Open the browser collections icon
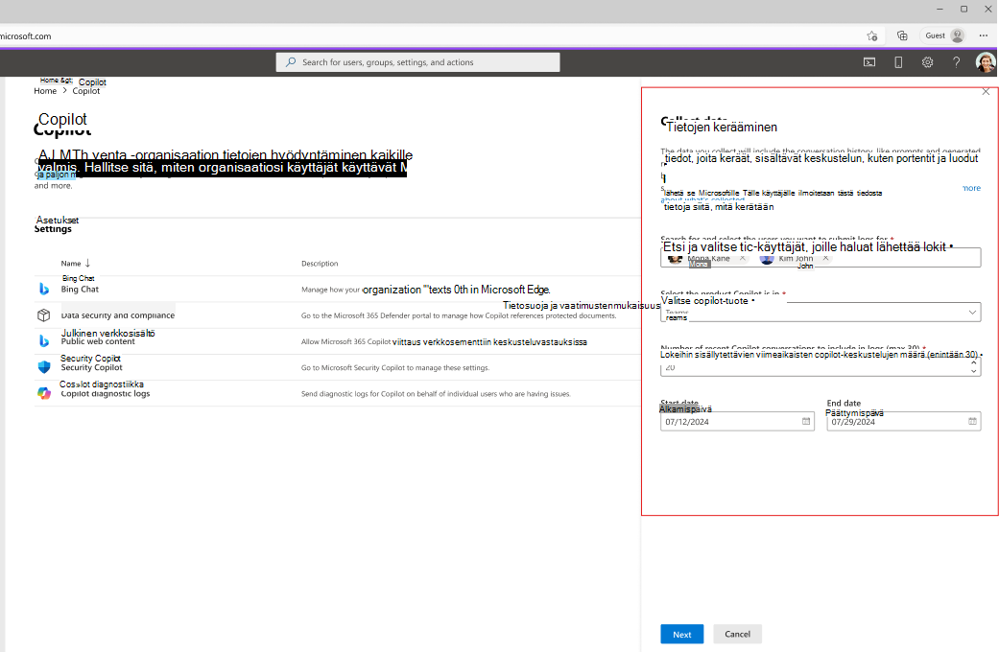Image resolution: width=999 pixels, height=652 pixels. pyautogui.click(x=902, y=35)
